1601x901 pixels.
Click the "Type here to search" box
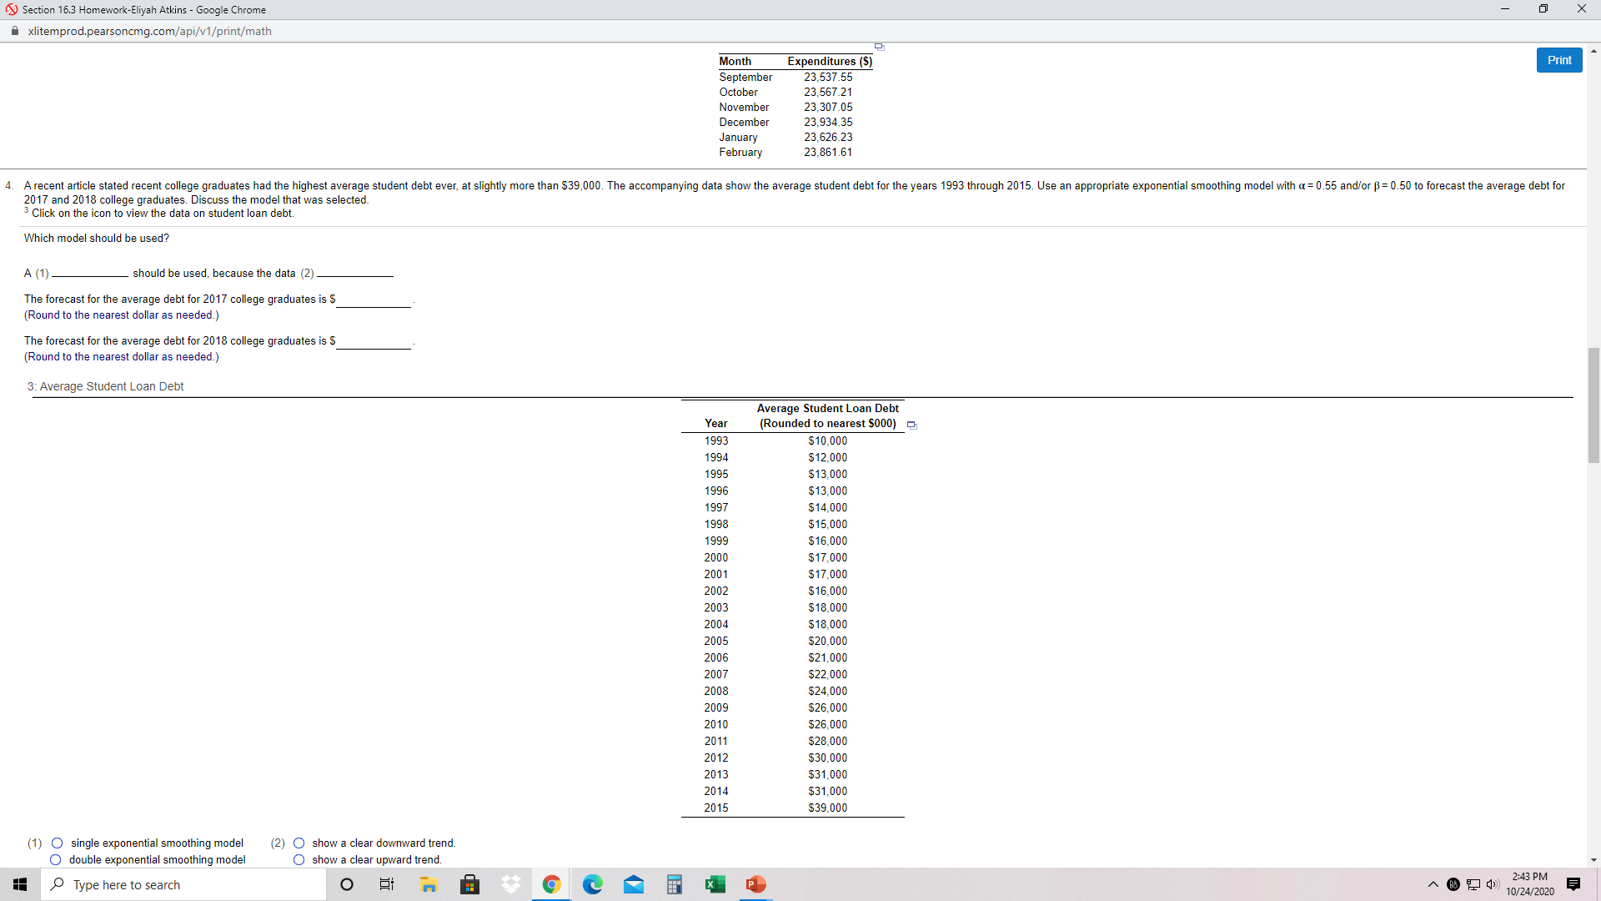pyautogui.click(x=183, y=884)
